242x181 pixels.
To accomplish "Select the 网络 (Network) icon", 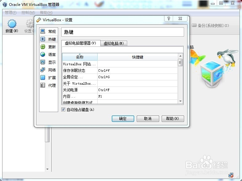I will (x=42, y=70).
